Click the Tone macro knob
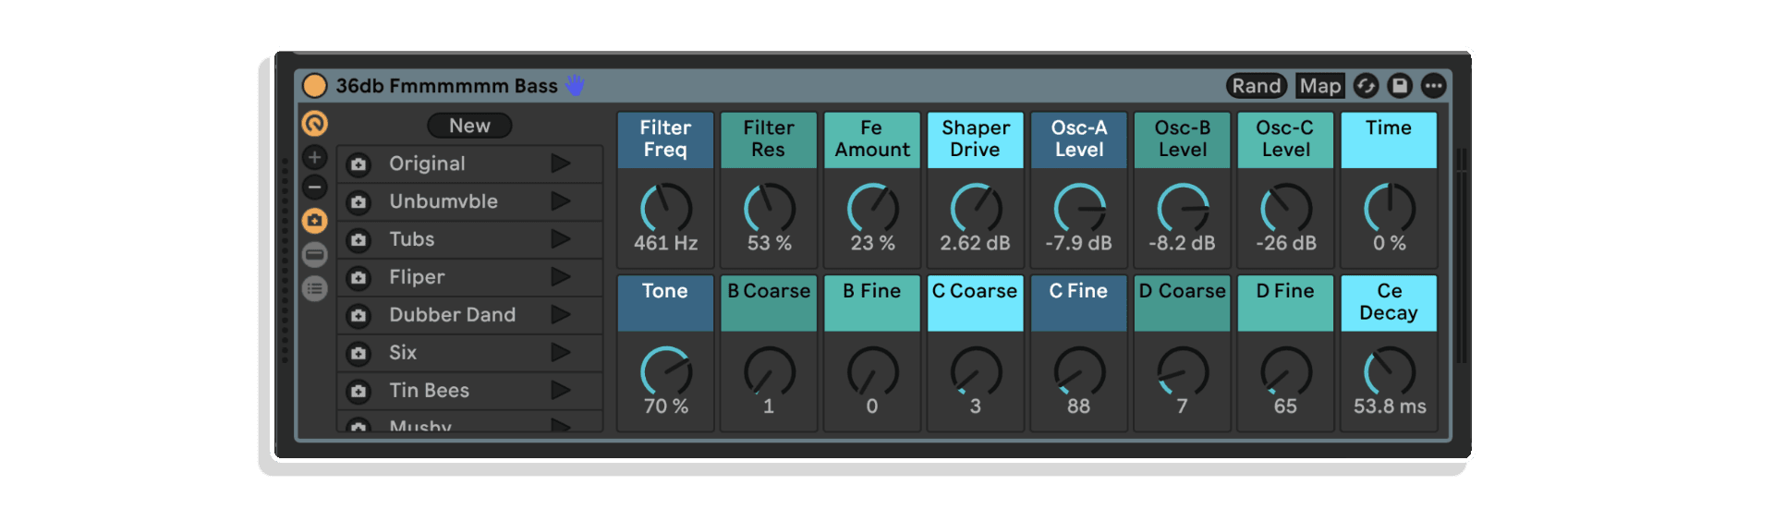The image size is (1774, 509). tap(666, 371)
